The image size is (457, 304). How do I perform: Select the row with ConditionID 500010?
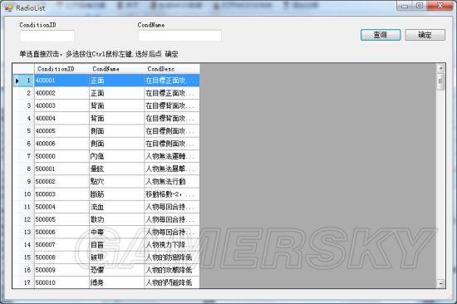[106, 282]
